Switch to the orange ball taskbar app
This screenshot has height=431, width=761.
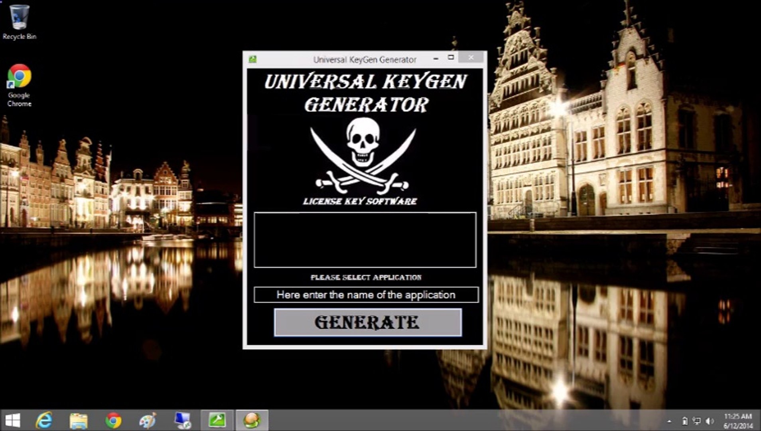252,420
